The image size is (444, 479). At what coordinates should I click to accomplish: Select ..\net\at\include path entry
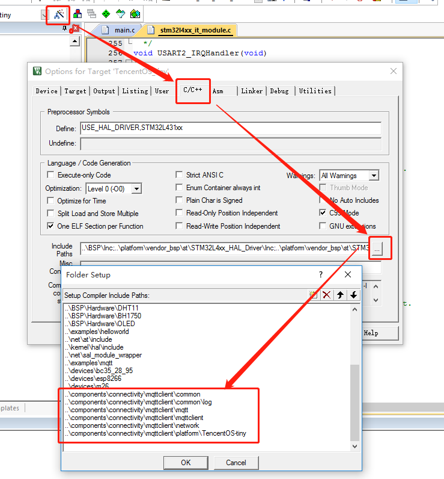click(88, 339)
